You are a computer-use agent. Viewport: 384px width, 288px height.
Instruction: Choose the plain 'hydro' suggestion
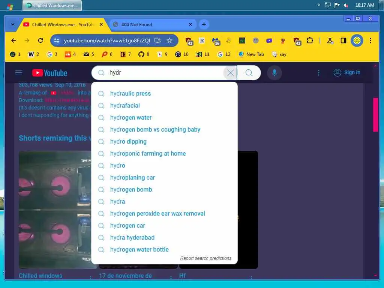164,165
